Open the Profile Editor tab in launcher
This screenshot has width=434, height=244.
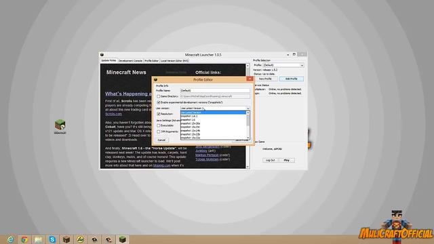click(x=151, y=61)
